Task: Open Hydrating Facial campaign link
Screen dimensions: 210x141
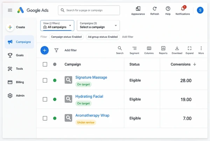Action: (x=89, y=96)
